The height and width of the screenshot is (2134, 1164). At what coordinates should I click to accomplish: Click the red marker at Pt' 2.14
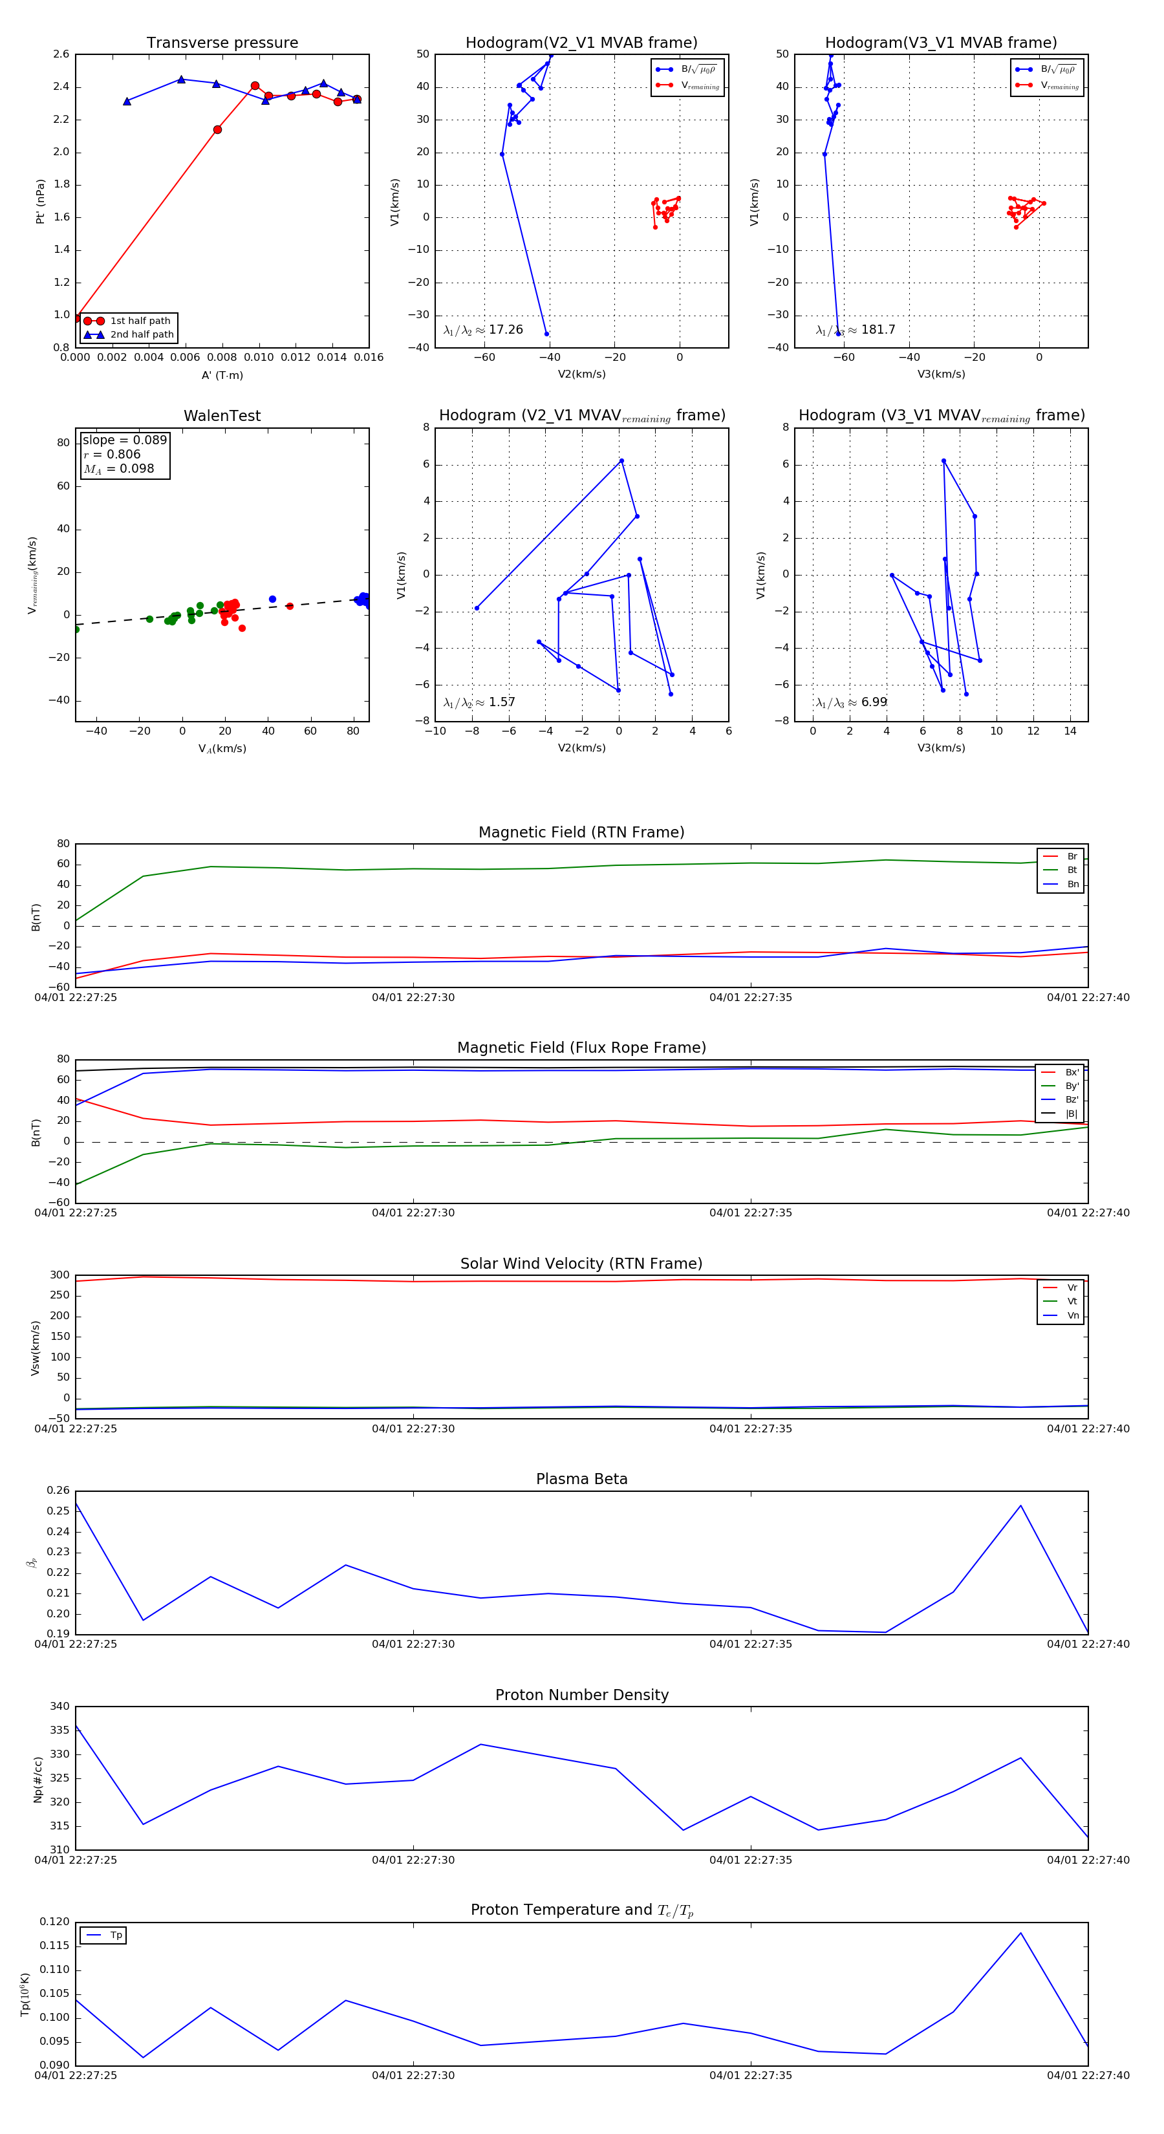pyautogui.click(x=217, y=129)
